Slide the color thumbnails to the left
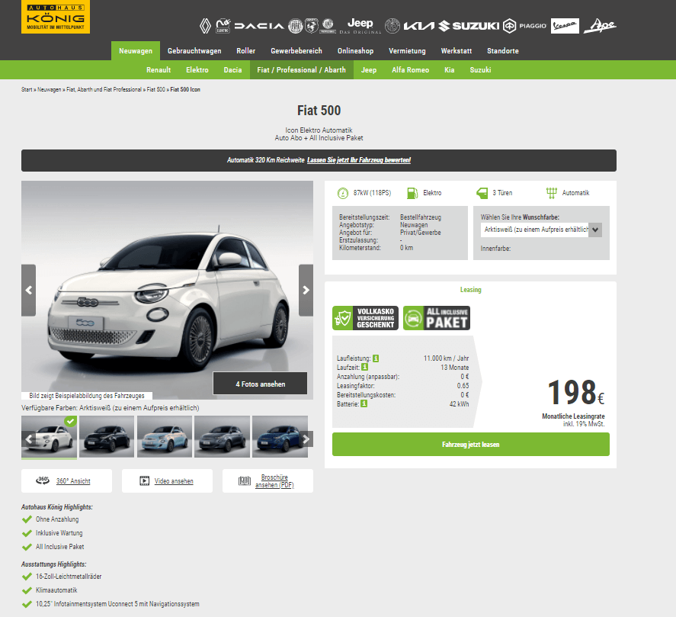 point(28,439)
